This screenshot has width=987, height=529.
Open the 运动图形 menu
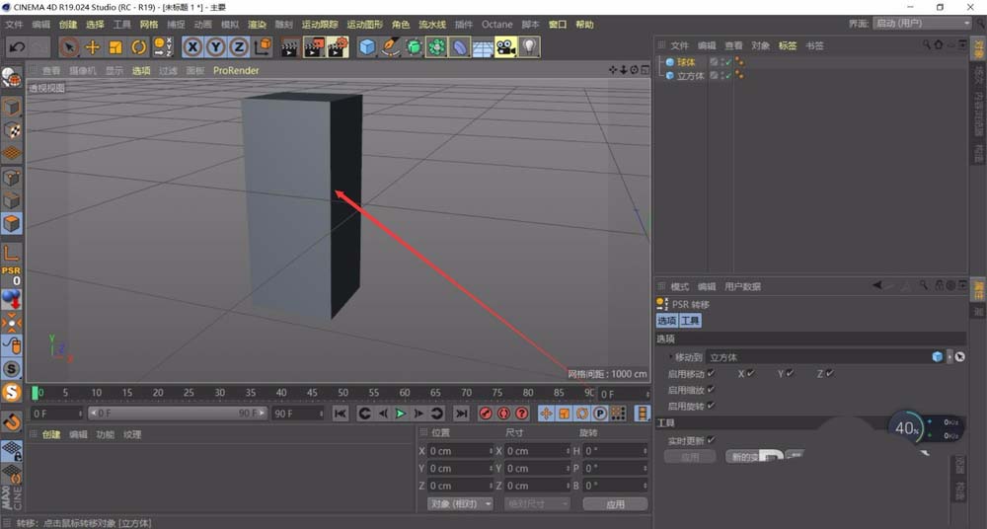point(365,24)
